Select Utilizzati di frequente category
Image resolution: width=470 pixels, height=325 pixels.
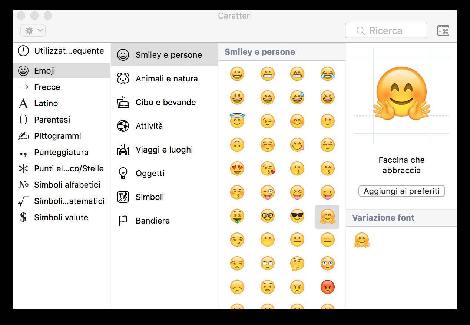click(x=62, y=51)
